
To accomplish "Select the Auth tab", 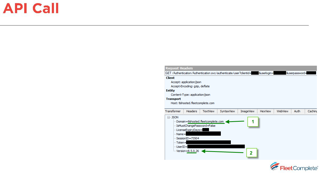I will [297, 111].
